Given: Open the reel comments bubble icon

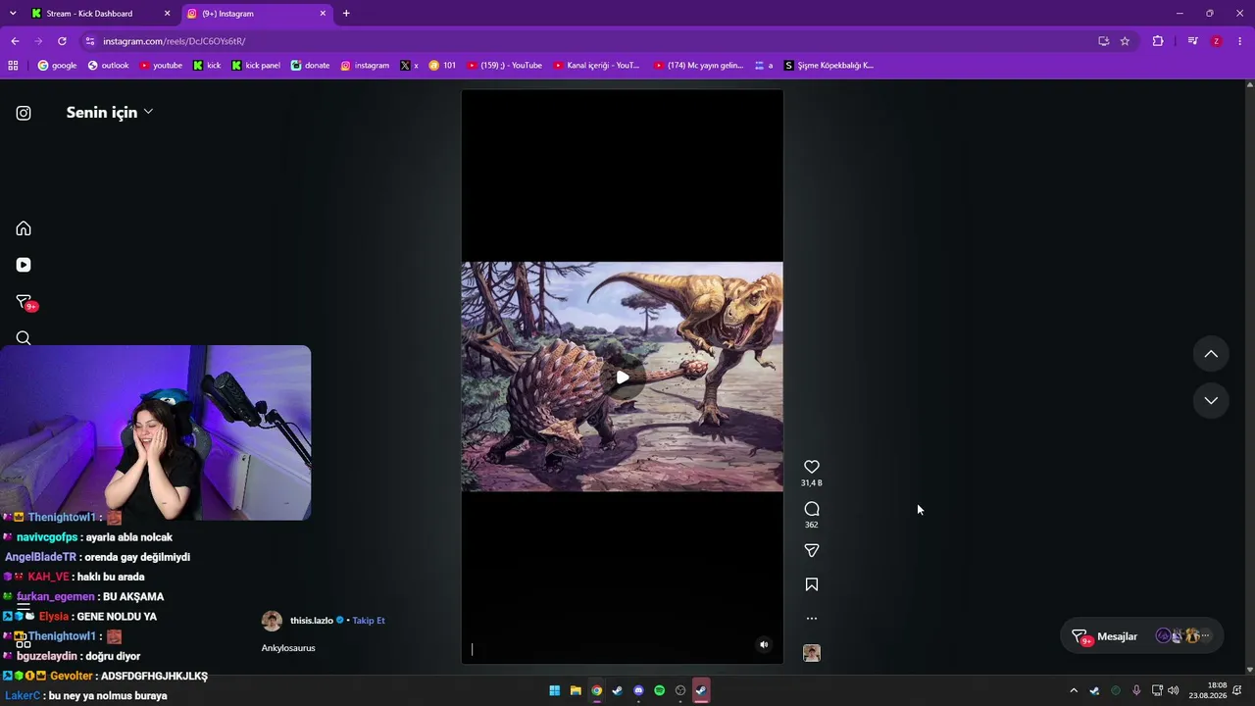Looking at the screenshot, I should [x=812, y=509].
